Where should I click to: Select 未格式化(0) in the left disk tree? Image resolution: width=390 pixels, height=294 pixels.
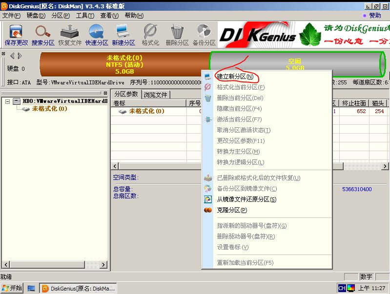pyautogui.click(x=49, y=109)
